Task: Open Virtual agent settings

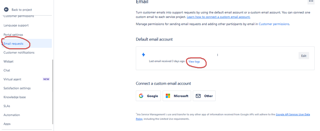Action: [x=12, y=79]
